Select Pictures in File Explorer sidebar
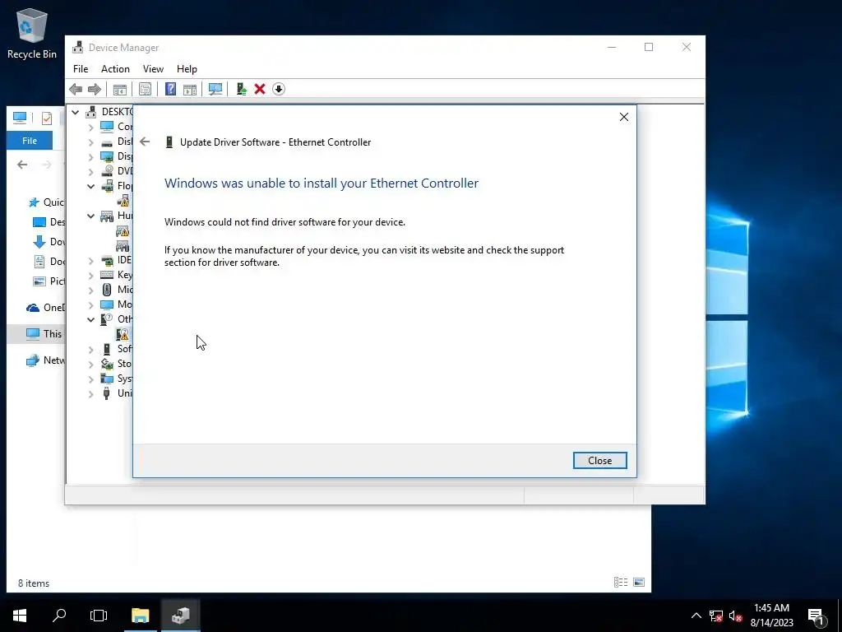842x632 pixels. [x=49, y=281]
